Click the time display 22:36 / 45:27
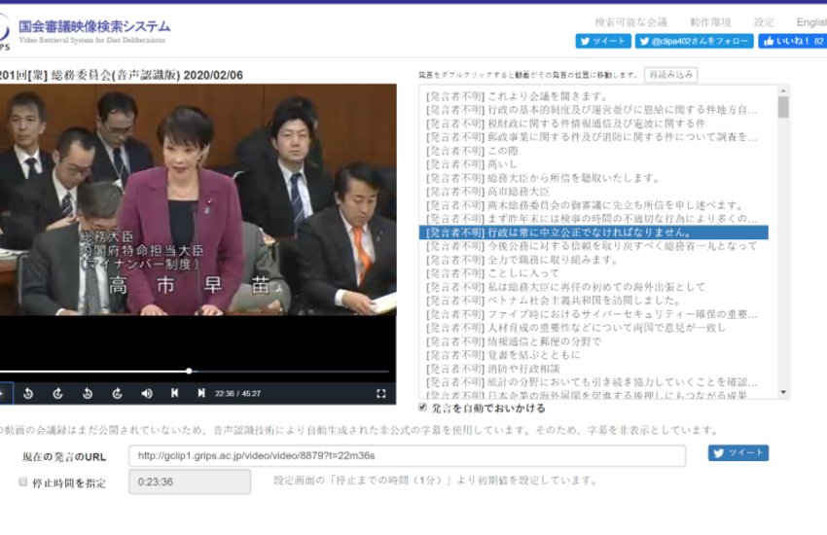The height and width of the screenshot is (535, 827). coord(237,393)
